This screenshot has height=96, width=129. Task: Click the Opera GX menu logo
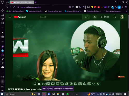(x=3, y=2)
